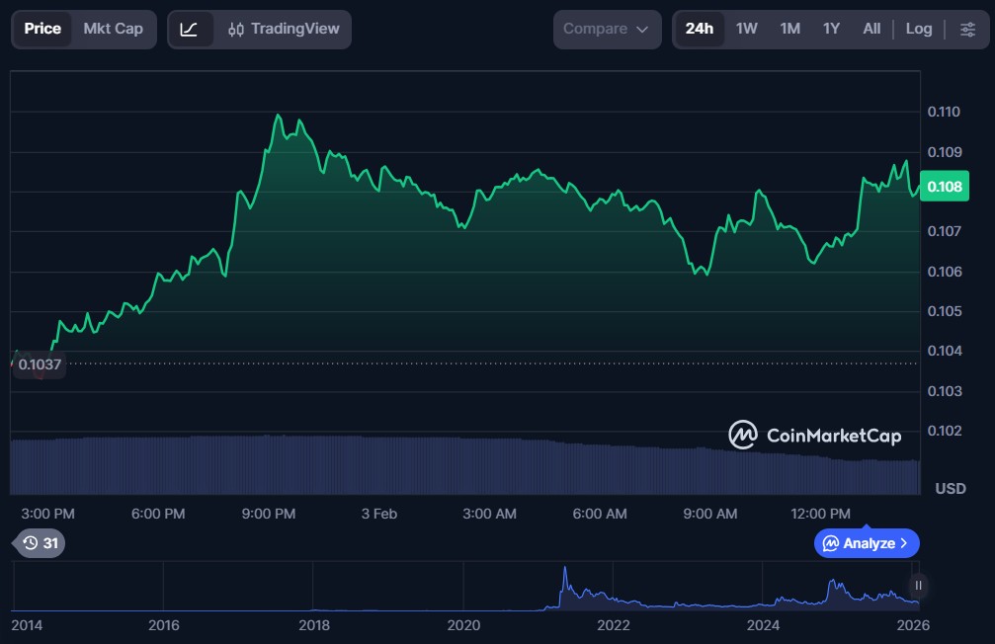This screenshot has height=644, width=995.
Task: Select the 24h time range
Action: pyautogui.click(x=699, y=30)
